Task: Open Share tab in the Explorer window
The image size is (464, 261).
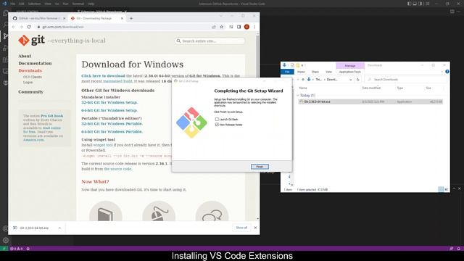Action: (x=315, y=72)
